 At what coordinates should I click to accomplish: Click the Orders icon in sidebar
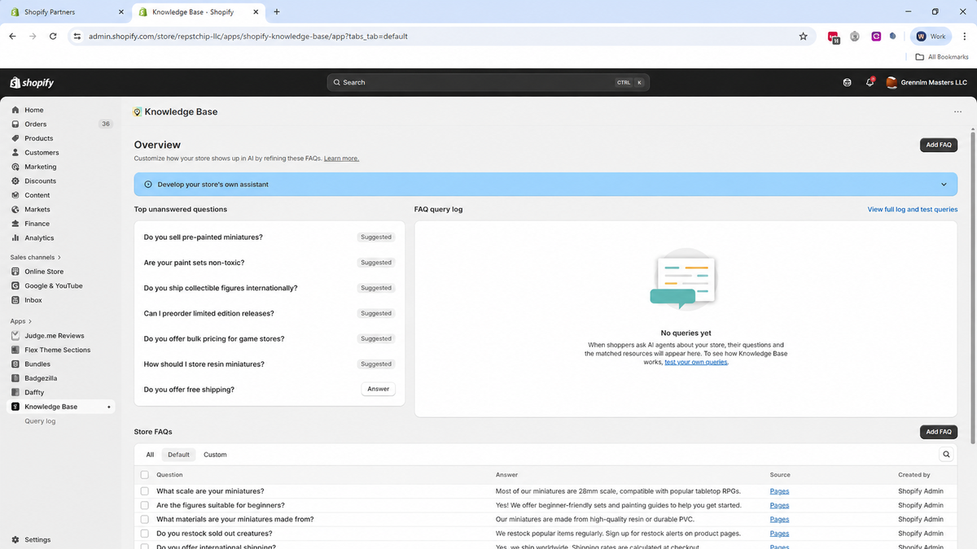click(x=15, y=124)
